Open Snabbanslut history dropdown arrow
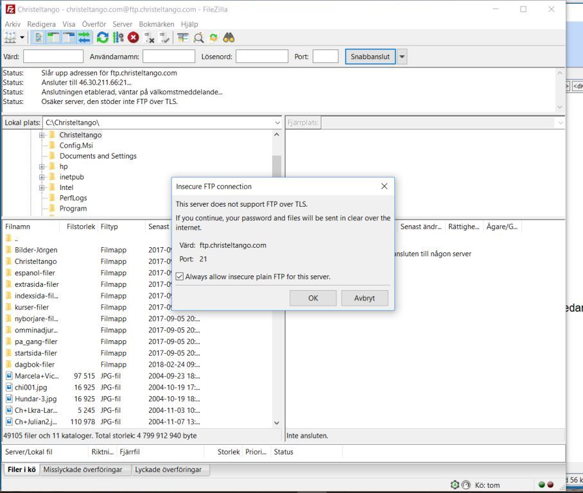Viewport: 583px width, 493px height. 401,56
